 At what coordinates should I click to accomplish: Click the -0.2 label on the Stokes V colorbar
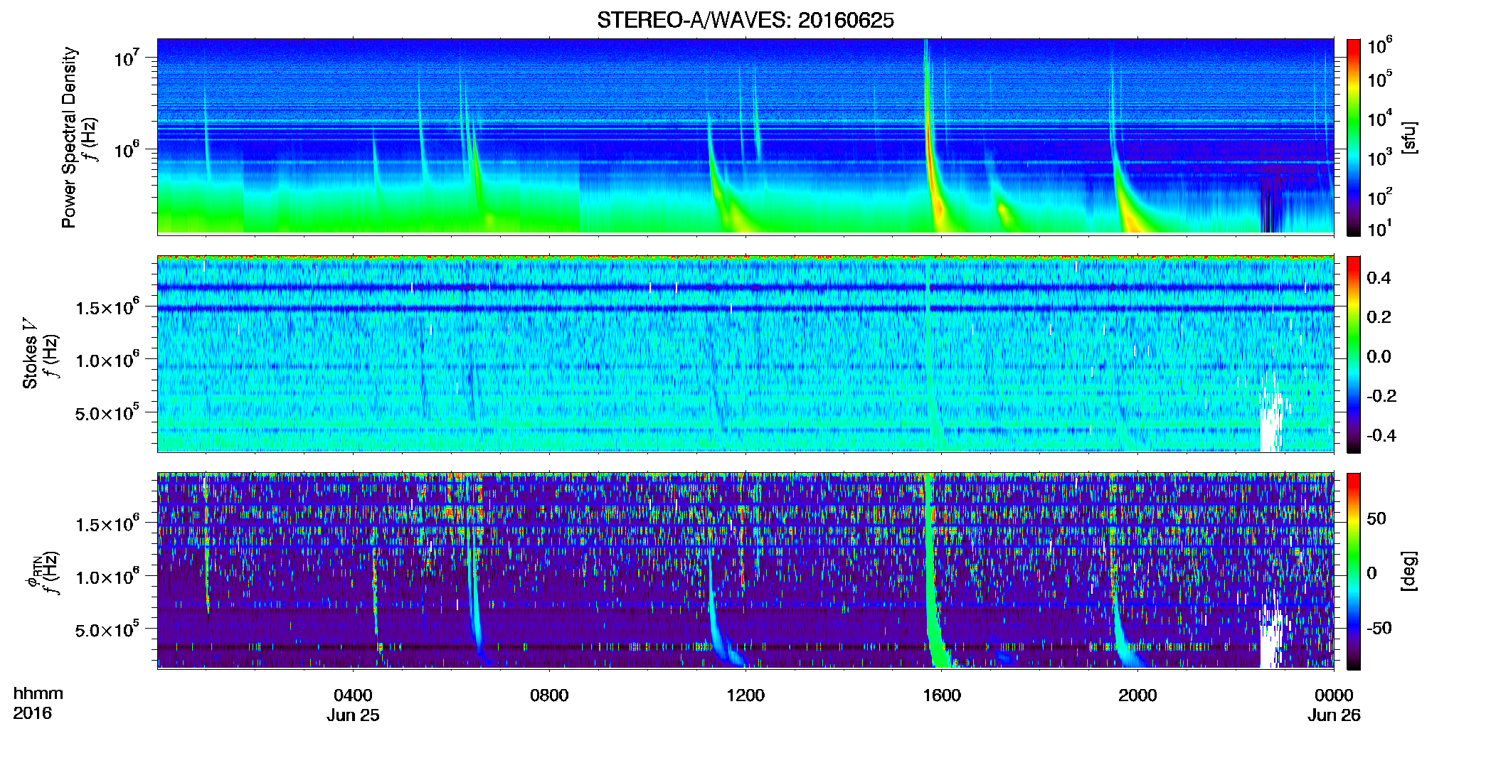coord(1381,395)
